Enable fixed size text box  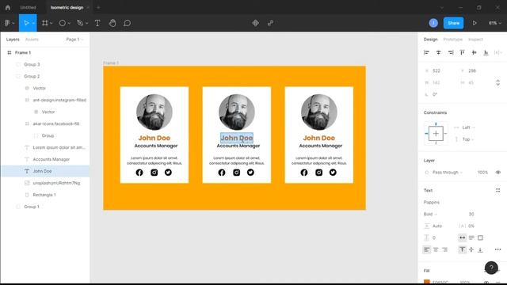pyautogui.click(x=481, y=237)
